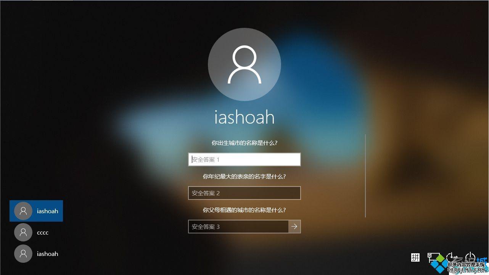Open the network connection icon
The image size is (489, 275).
tap(433, 257)
